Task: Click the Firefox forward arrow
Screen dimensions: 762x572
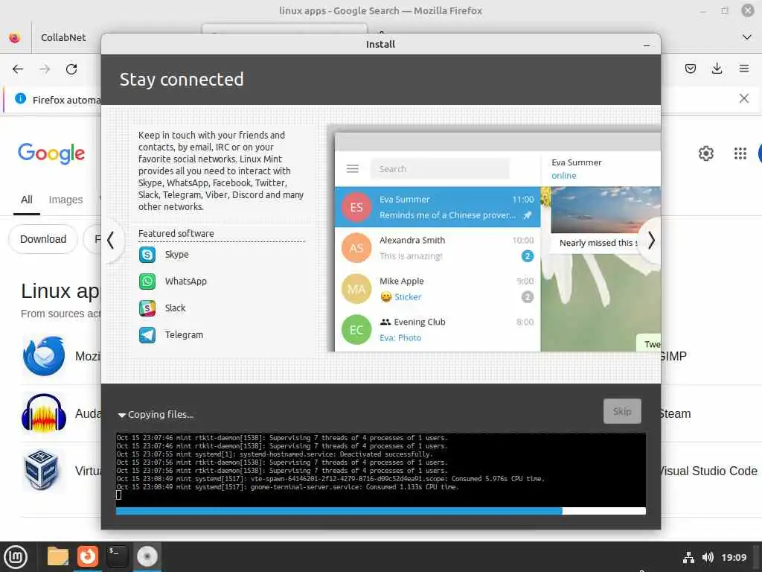Action: 45,69
